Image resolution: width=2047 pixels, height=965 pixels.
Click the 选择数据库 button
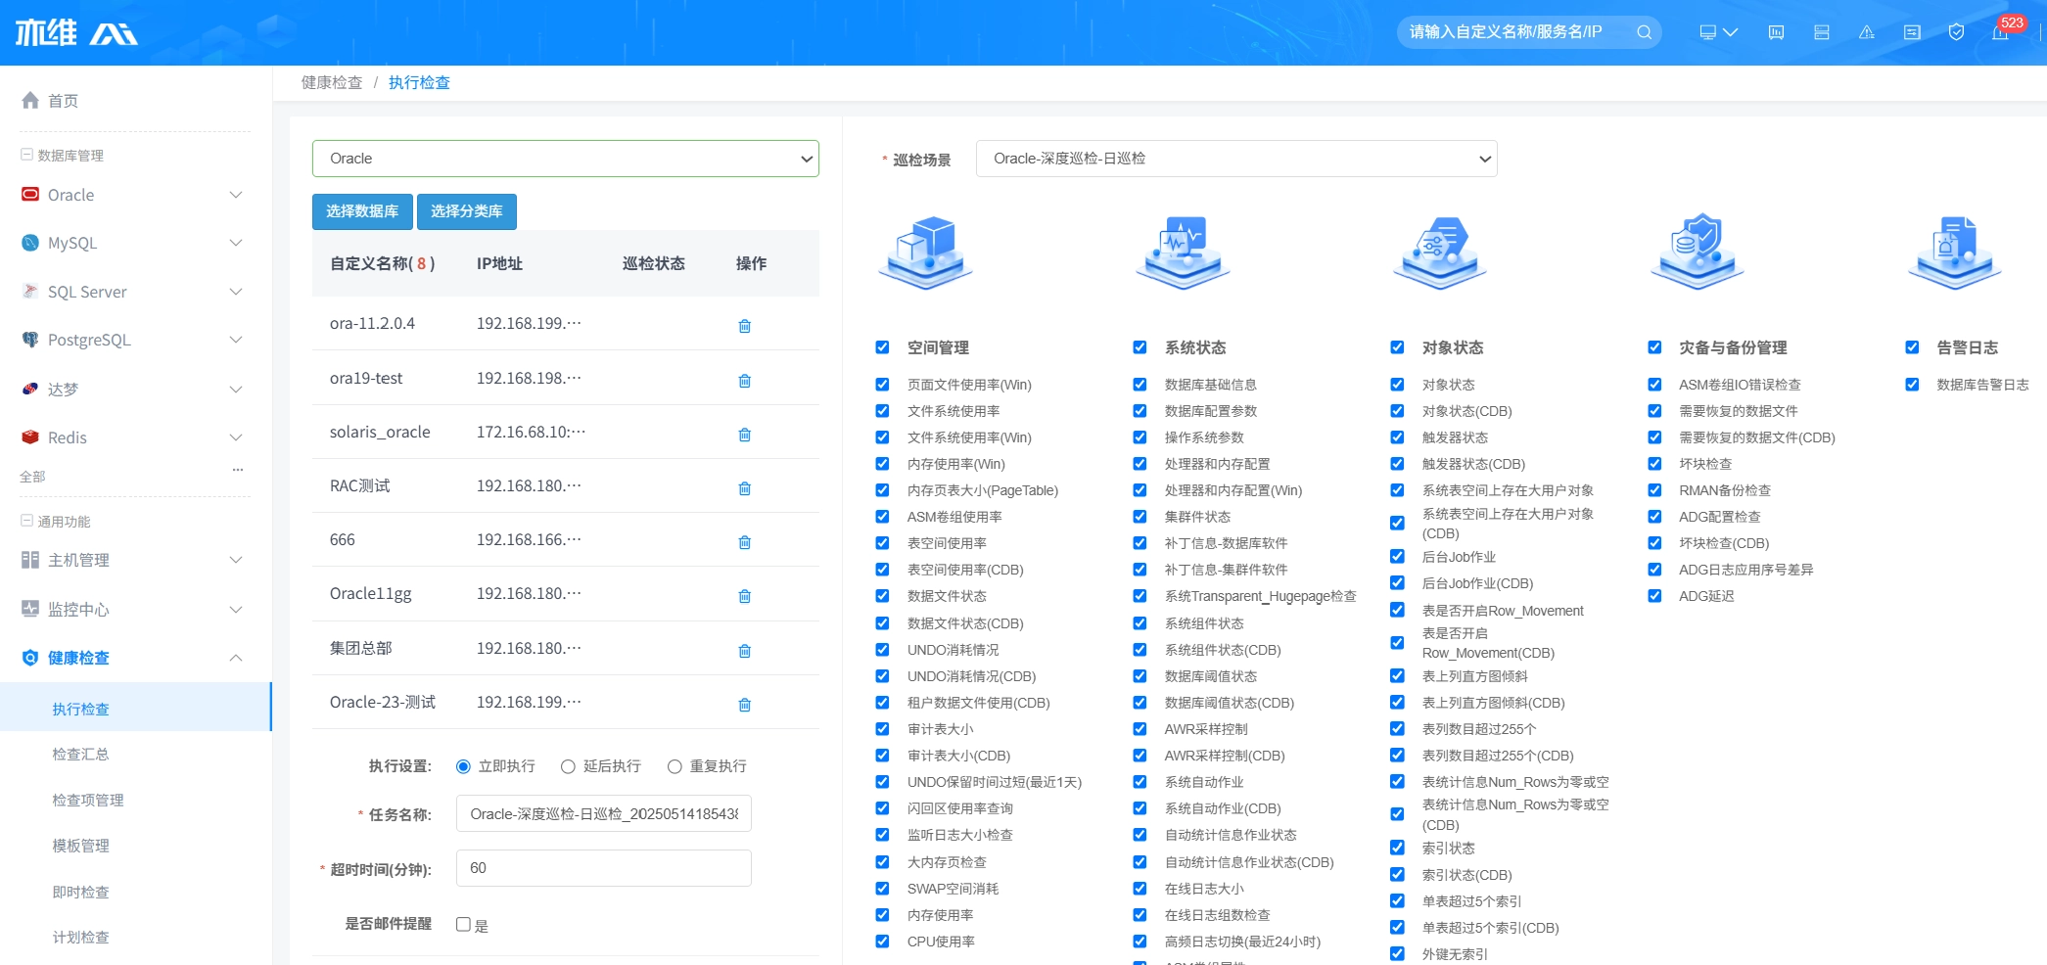click(362, 211)
